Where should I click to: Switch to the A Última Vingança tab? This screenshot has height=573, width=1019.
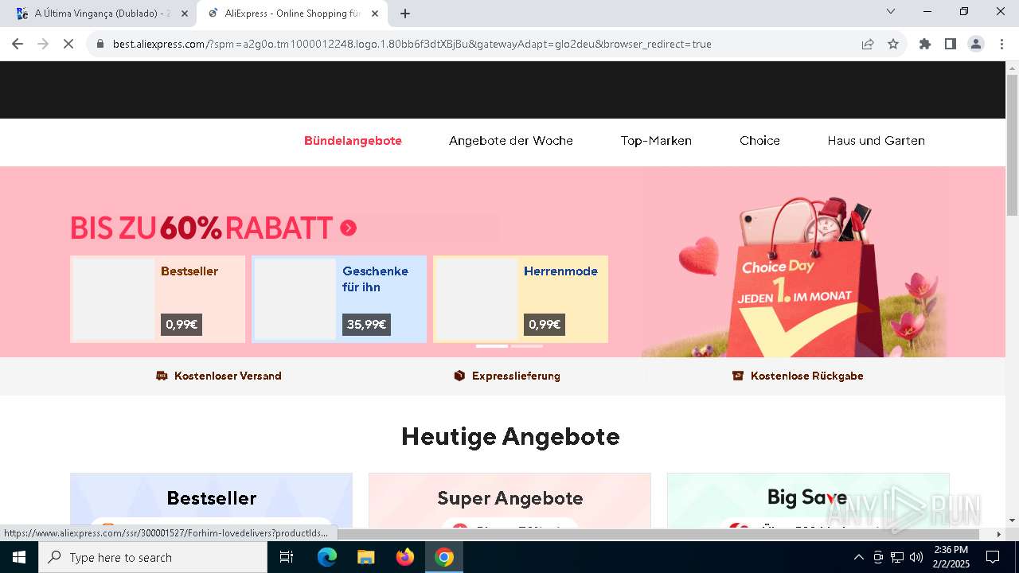100,14
